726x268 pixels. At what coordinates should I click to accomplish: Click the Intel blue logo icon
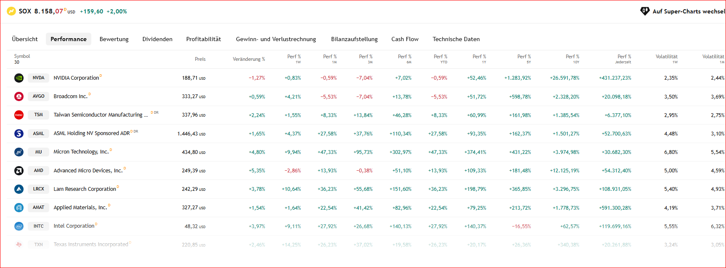click(x=19, y=226)
